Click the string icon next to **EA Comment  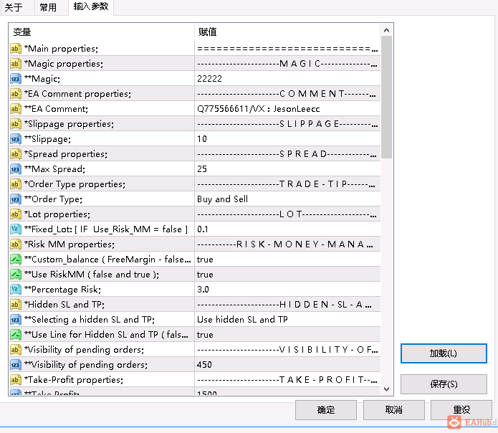(x=15, y=109)
